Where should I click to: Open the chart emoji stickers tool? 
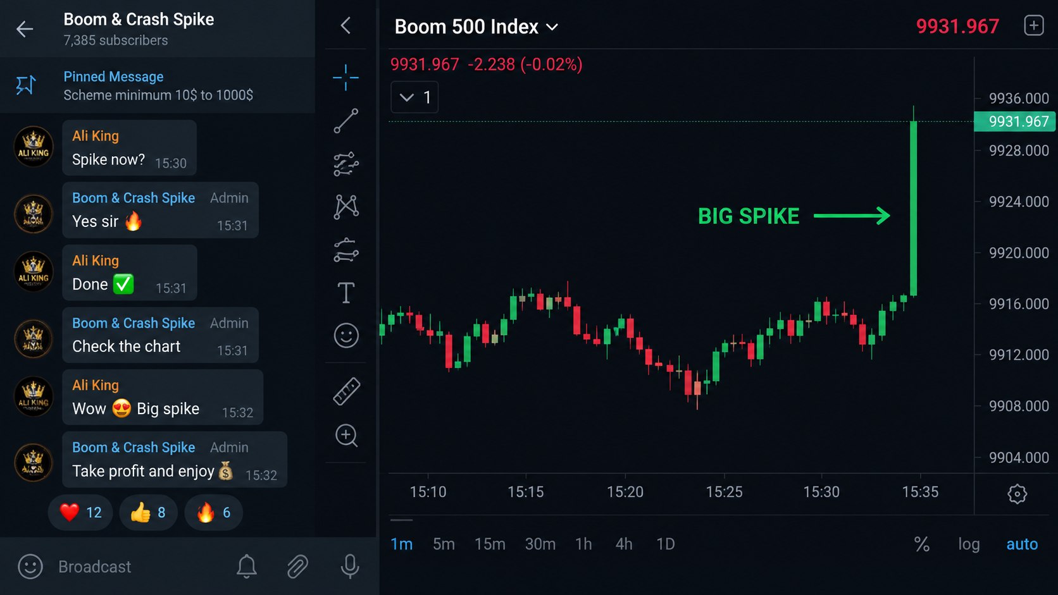click(x=346, y=336)
